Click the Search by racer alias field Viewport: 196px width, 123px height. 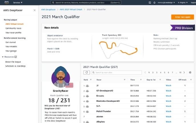click(116, 73)
